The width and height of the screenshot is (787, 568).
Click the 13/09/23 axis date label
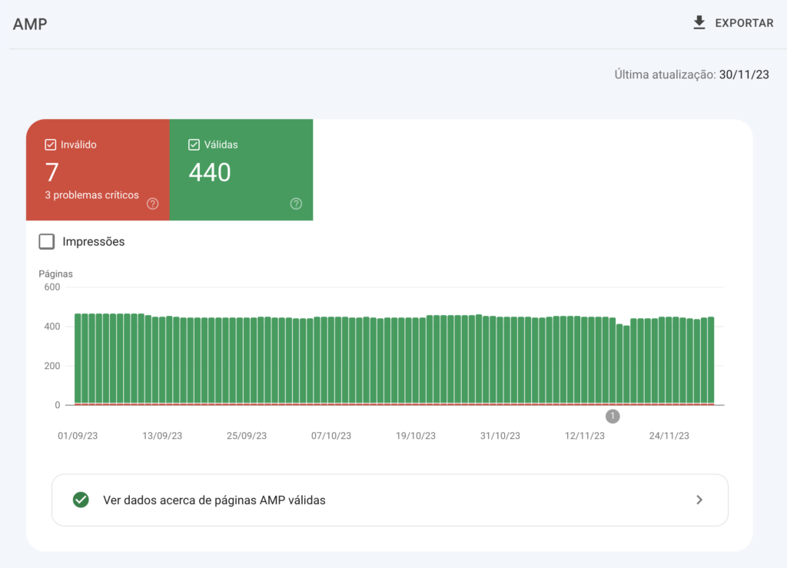(x=162, y=436)
